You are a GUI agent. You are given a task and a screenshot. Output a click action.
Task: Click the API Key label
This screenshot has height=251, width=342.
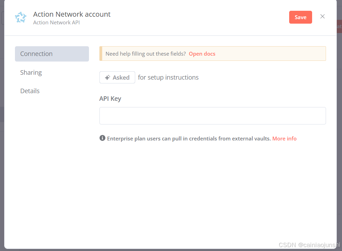click(110, 99)
